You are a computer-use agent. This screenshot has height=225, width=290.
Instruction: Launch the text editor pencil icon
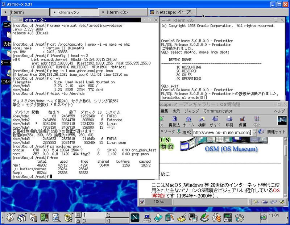(x=204, y=218)
